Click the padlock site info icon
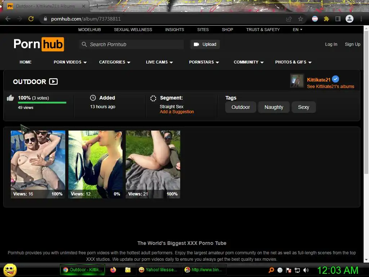This screenshot has height=277, width=369. [45, 19]
